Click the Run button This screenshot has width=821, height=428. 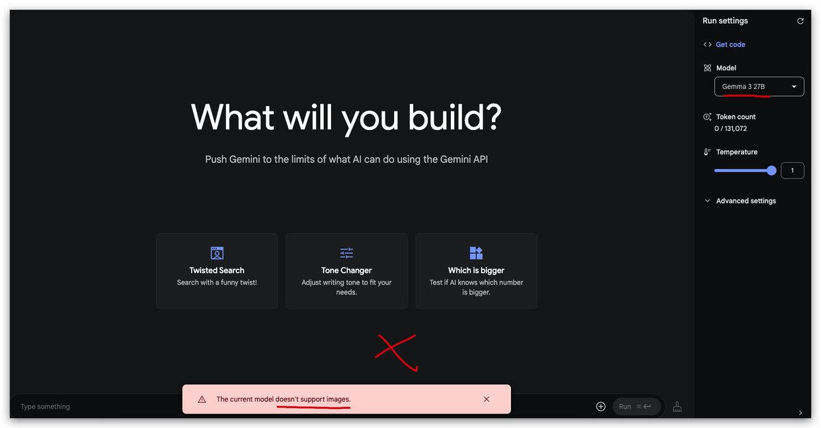pos(637,406)
